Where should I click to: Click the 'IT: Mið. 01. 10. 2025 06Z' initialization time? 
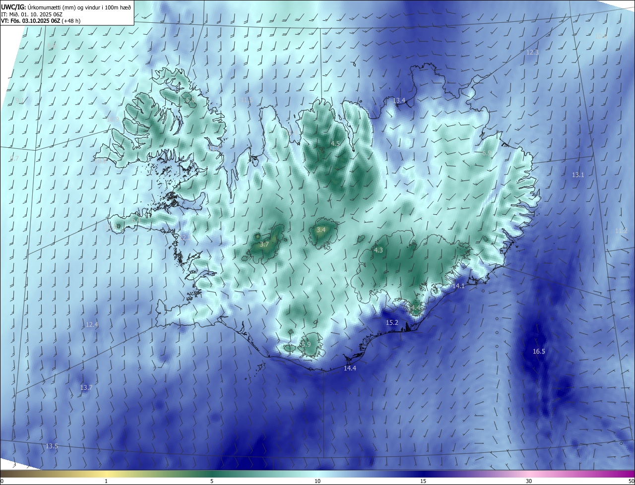point(32,14)
